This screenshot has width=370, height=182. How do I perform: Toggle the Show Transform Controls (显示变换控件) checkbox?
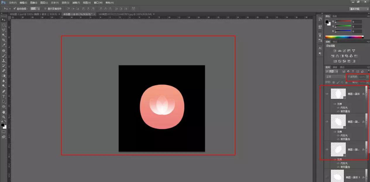(x=45, y=9)
